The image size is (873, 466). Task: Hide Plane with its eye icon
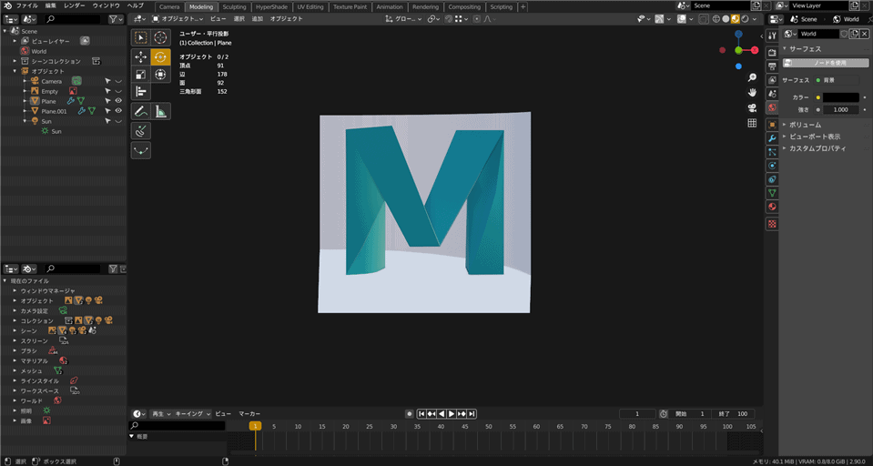118,101
